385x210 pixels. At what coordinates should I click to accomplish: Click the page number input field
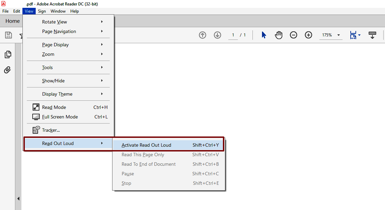[x=233, y=35]
